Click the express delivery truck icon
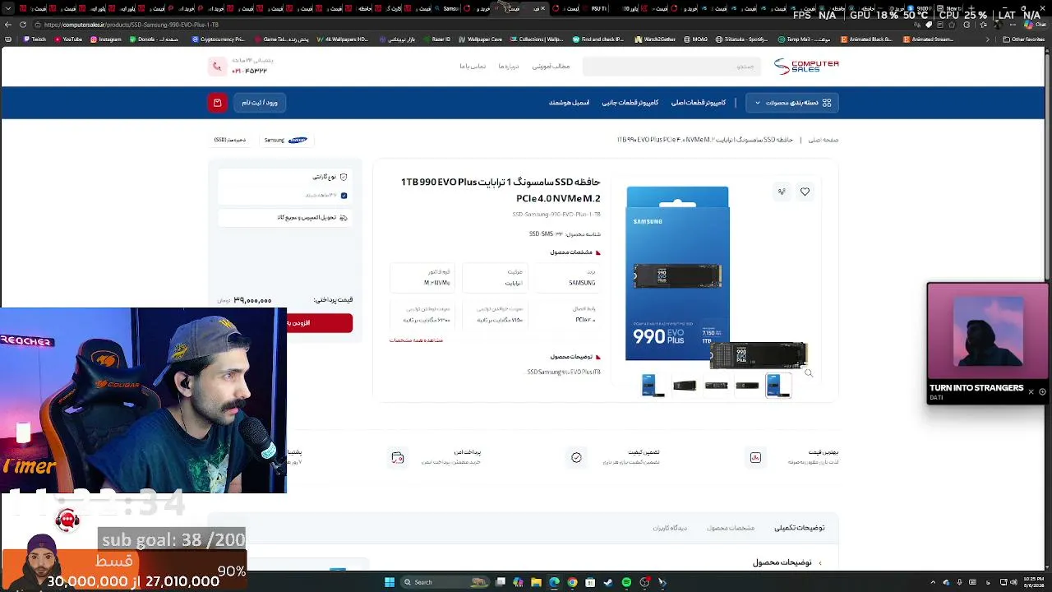Viewport: 1052px width, 592px height. pyautogui.click(x=344, y=218)
